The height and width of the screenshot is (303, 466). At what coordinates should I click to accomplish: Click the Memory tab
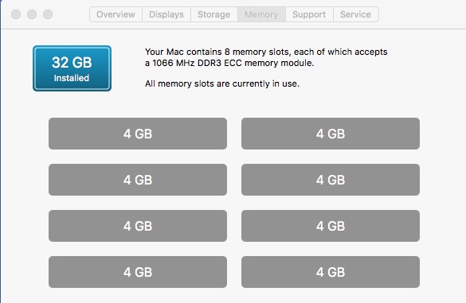tap(261, 14)
